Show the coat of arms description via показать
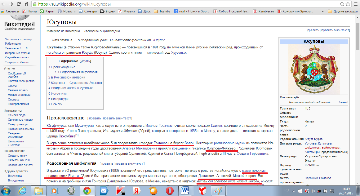The height and width of the screenshot is (196, 360). pyautogui.click(x=343, y=102)
